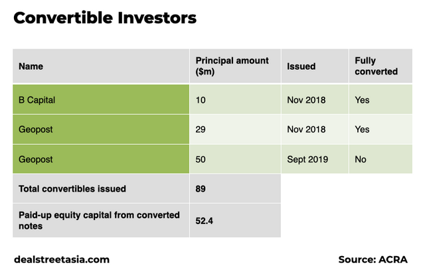Click the 'Convertible Investors' title
This screenshot has height=276, width=425.
pos(105,18)
